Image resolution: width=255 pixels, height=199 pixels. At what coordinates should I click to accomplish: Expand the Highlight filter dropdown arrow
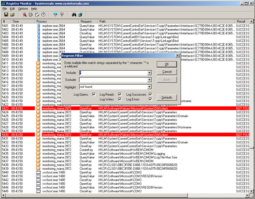tap(149, 87)
